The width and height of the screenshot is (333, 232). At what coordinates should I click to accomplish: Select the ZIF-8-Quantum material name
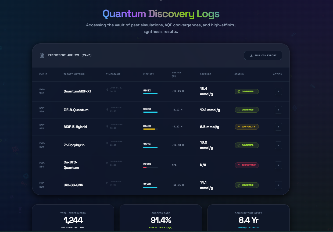click(x=76, y=110)
